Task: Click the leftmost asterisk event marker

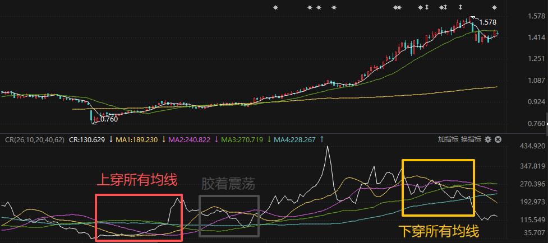Action: click(275, 8)
